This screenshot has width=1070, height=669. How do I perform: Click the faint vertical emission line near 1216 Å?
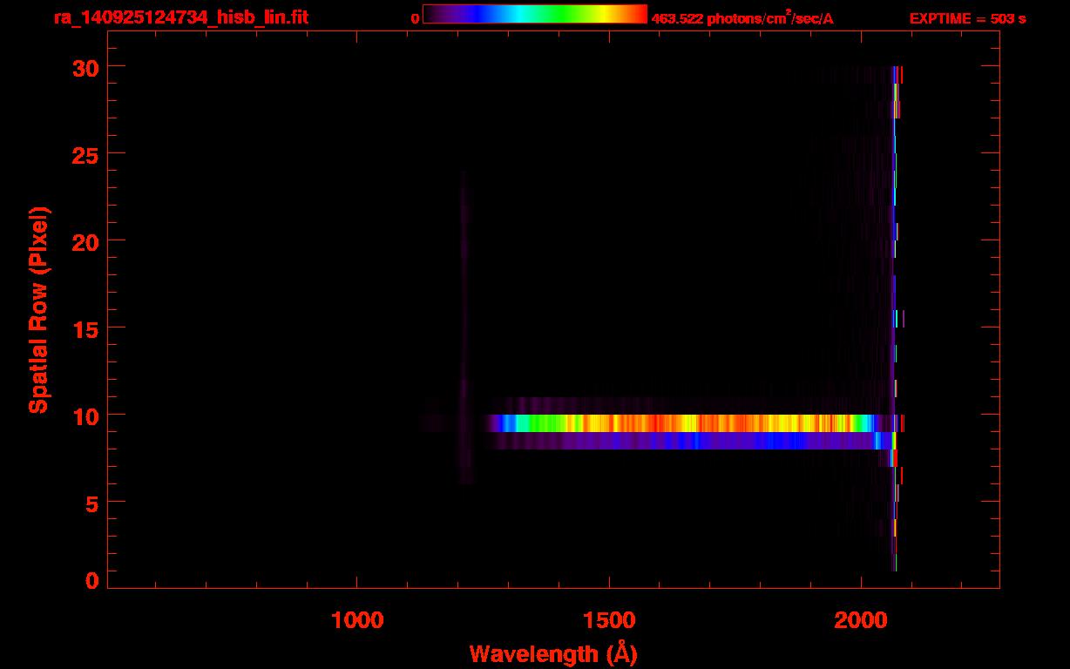(x=465, y=327)
